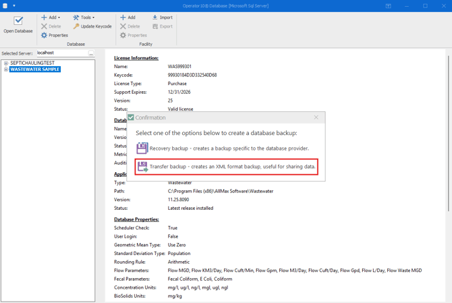The image size is (452, 303).
Task: Click the Open Database icon
Action: (x=18, y=22)
